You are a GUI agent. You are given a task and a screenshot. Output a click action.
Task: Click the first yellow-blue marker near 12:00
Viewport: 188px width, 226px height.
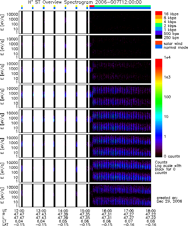[x=22, y=7]
